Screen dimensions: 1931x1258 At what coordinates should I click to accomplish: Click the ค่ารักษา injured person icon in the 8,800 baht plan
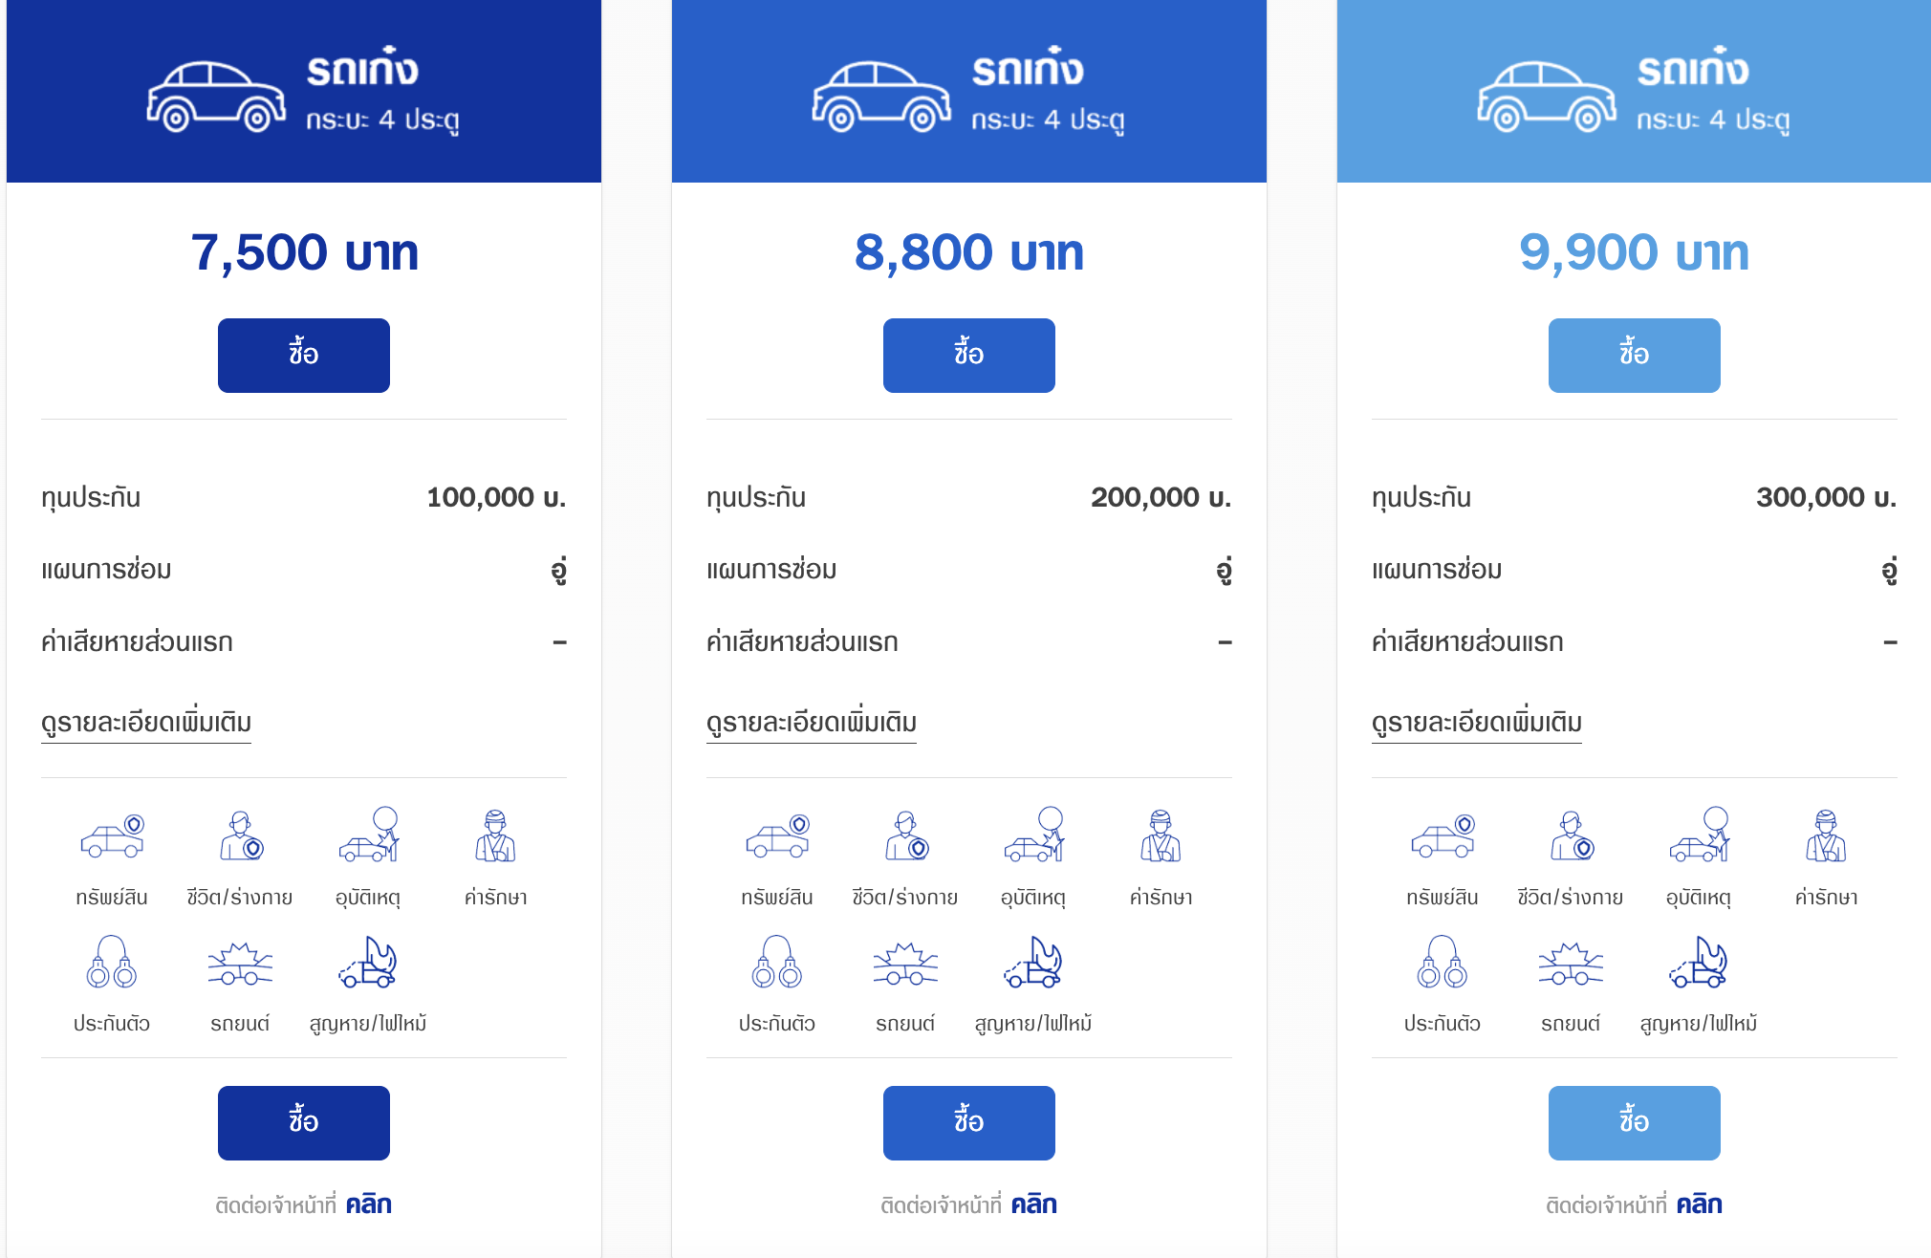[1161, 836]
